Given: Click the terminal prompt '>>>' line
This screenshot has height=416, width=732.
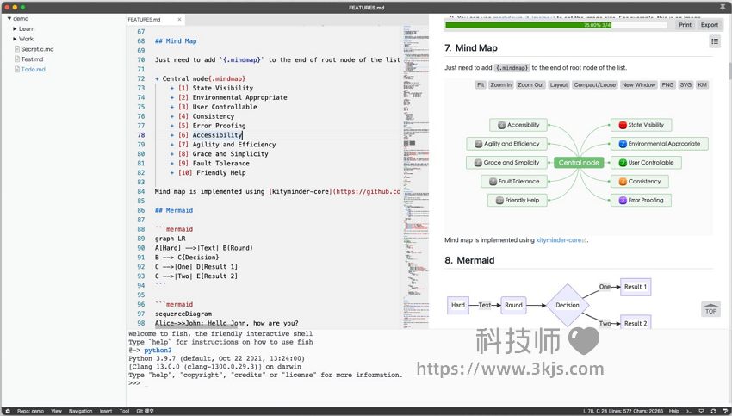Looking at the screenshot, I should (134, 383).
